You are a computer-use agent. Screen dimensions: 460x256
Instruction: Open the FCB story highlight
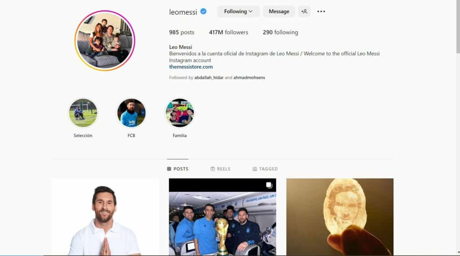[x=131, y=113]
